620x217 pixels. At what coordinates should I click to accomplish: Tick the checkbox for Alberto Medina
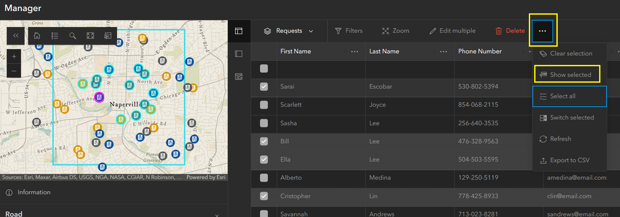point(264,177)
